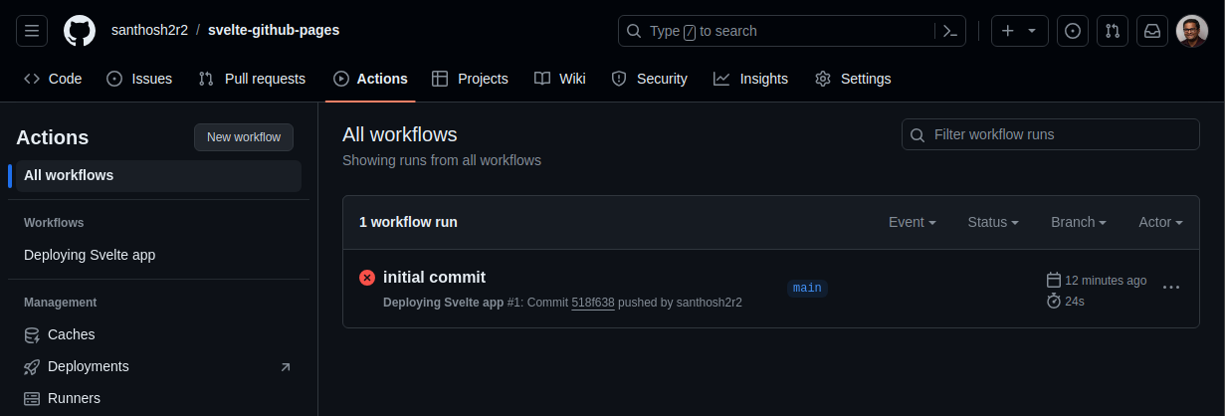This screenshot has width=1225, height=416.
Task: Open the issues icon in header
Action: pos(1073,31)
